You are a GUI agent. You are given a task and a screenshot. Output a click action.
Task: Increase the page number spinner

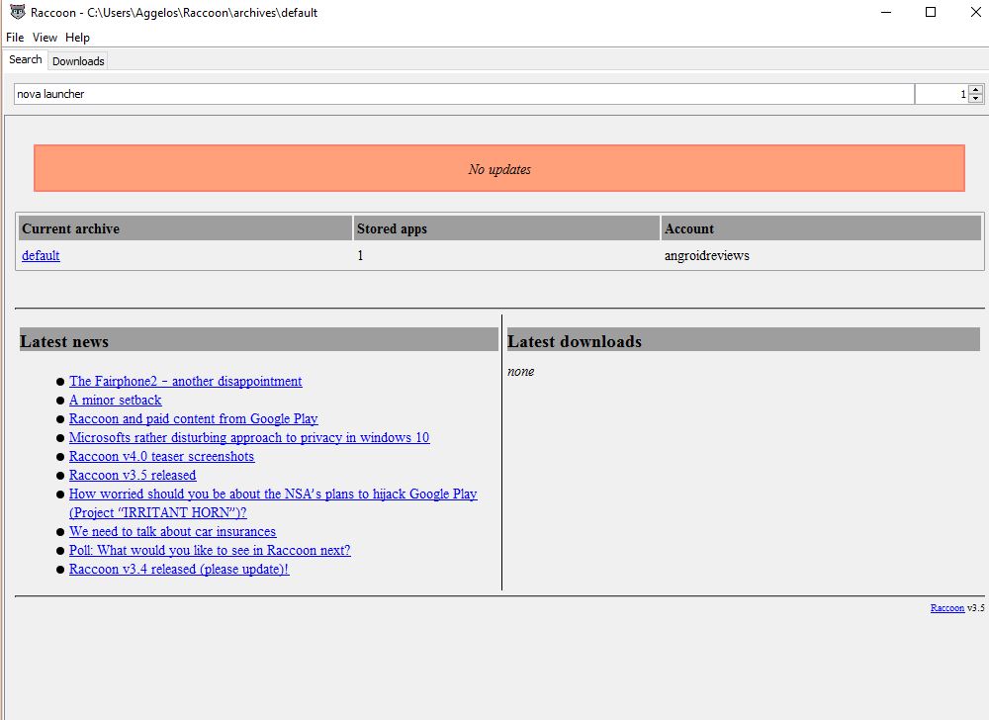point(976,90)
